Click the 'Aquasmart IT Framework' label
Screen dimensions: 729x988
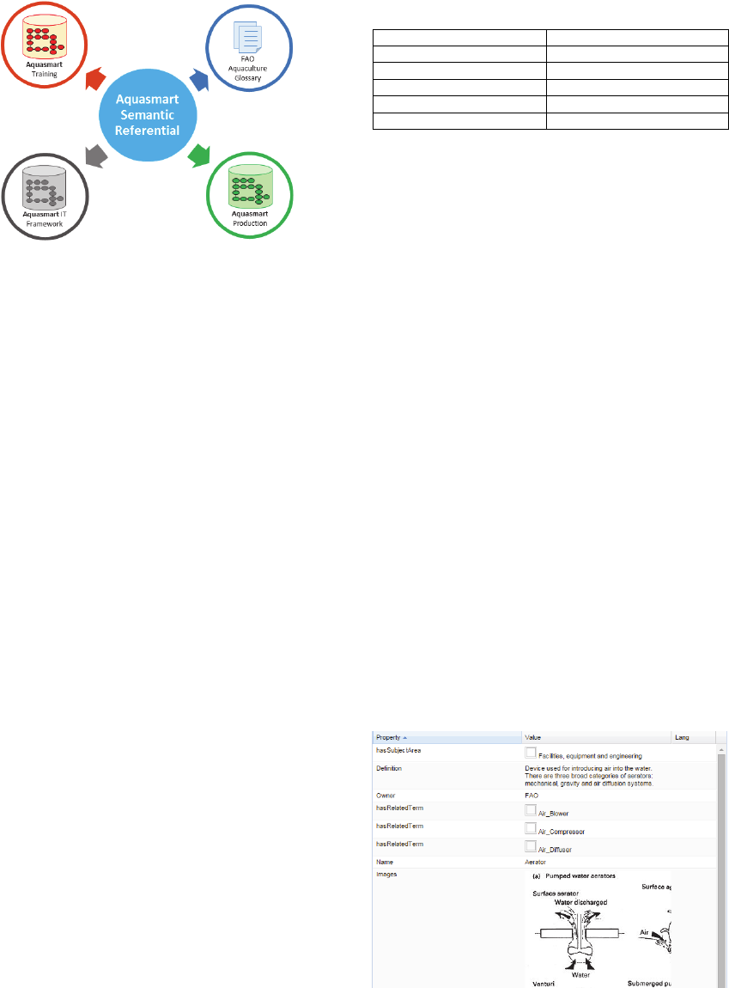44,218
